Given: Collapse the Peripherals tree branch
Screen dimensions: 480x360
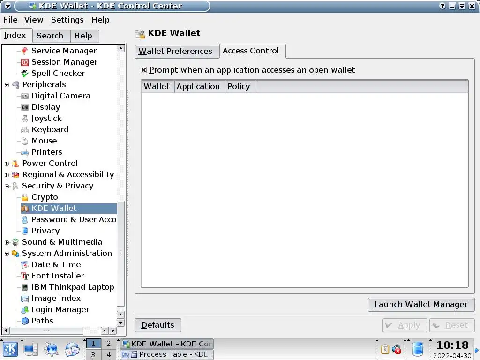Looking at the screenshot, I should 7,85.
